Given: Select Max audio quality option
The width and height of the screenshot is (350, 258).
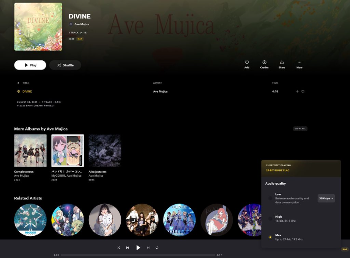Looking at the screenshot, I should [270, 237].
